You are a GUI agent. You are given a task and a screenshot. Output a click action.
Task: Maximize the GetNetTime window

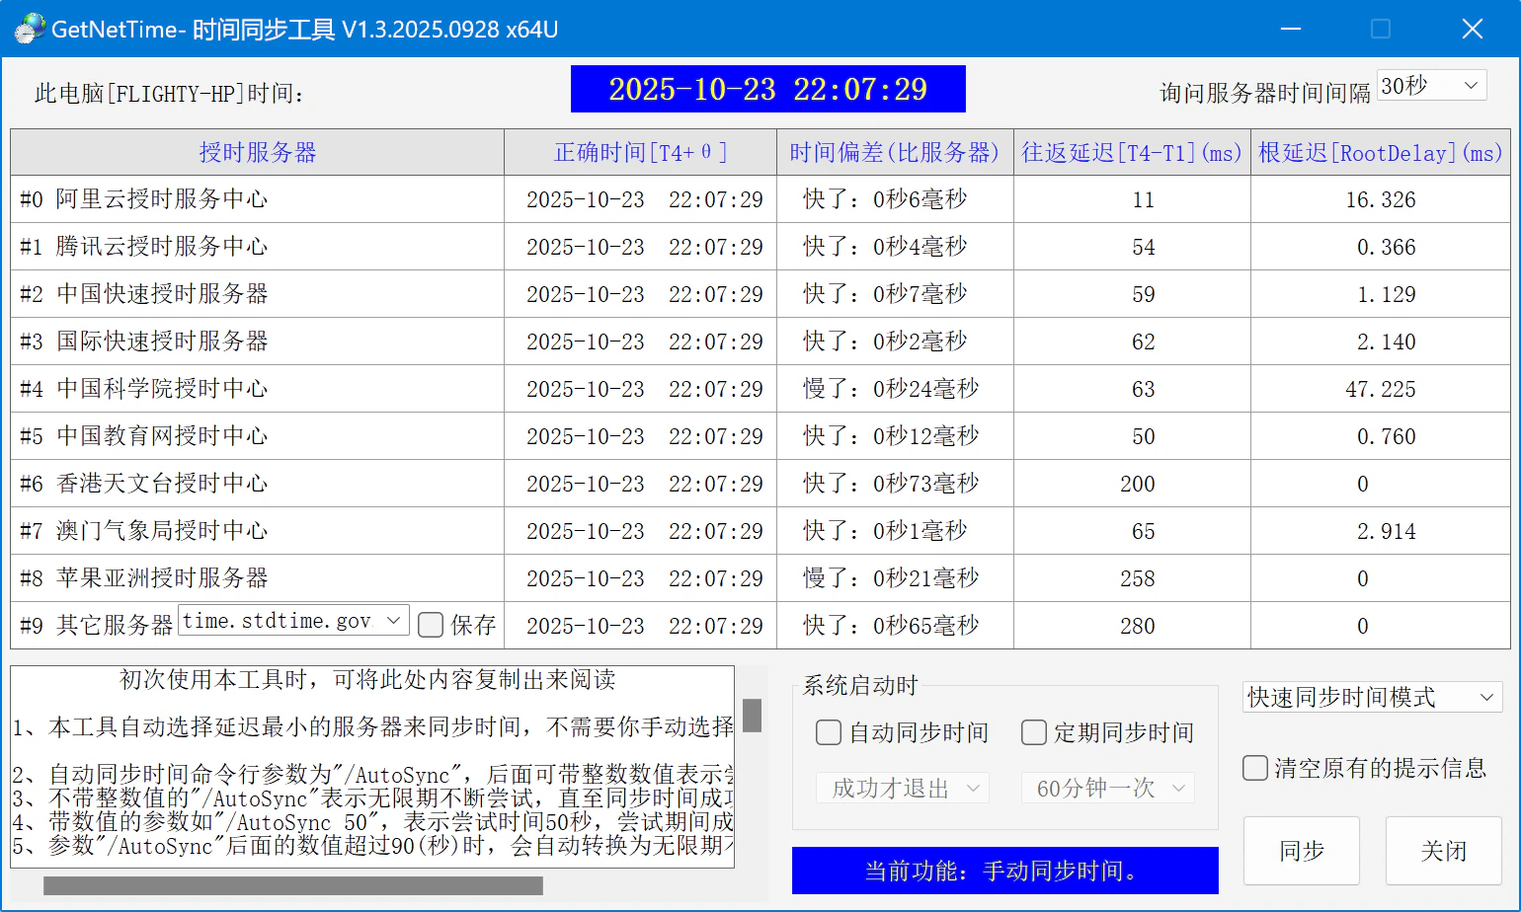click(1381, 29)
